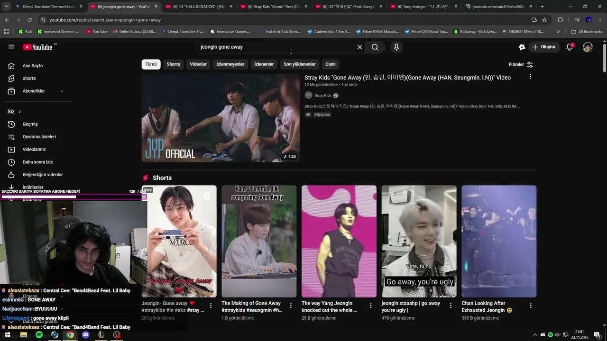Open Discord from the Windows taskbar

coord(85,335)
